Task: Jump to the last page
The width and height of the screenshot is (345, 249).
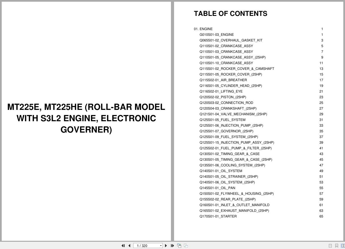Action: tap(172, 246)
